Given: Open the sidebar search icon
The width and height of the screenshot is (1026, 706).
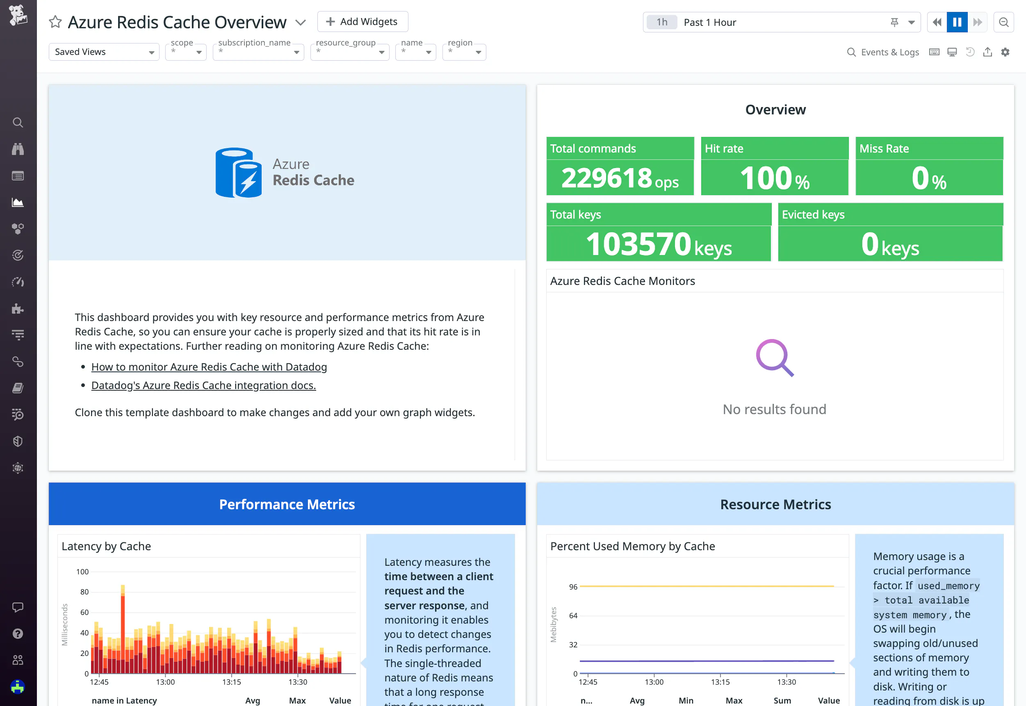Looking at the screenshot, I should tap(18, 123).
